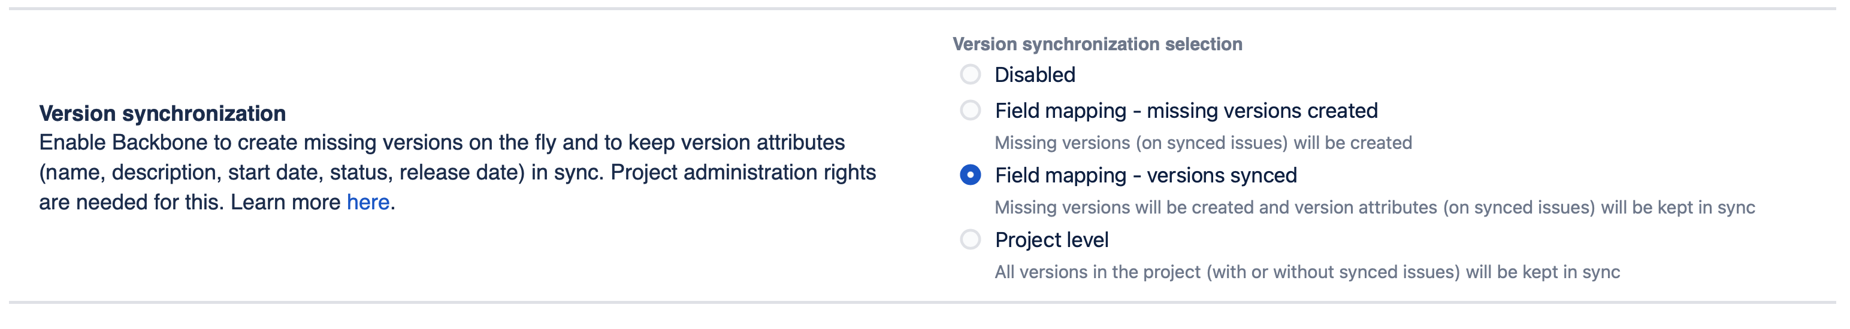Click the "Version synchronization selection" group heading
The image size is (1850, 329).
(1097, 44)
